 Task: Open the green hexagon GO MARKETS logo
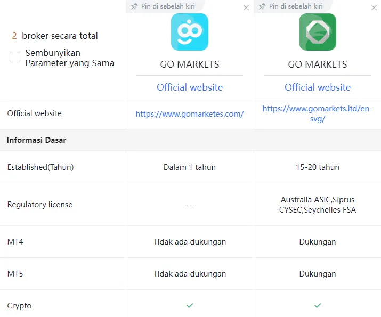pos(318,32)
